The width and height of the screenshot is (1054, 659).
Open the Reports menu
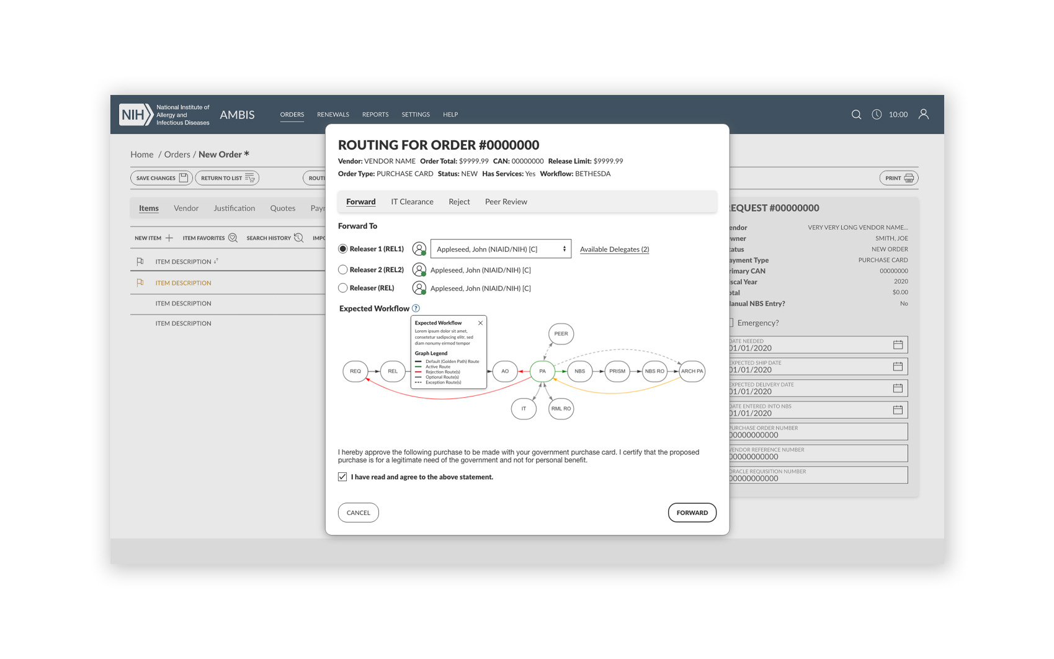[x=375, y=115]
